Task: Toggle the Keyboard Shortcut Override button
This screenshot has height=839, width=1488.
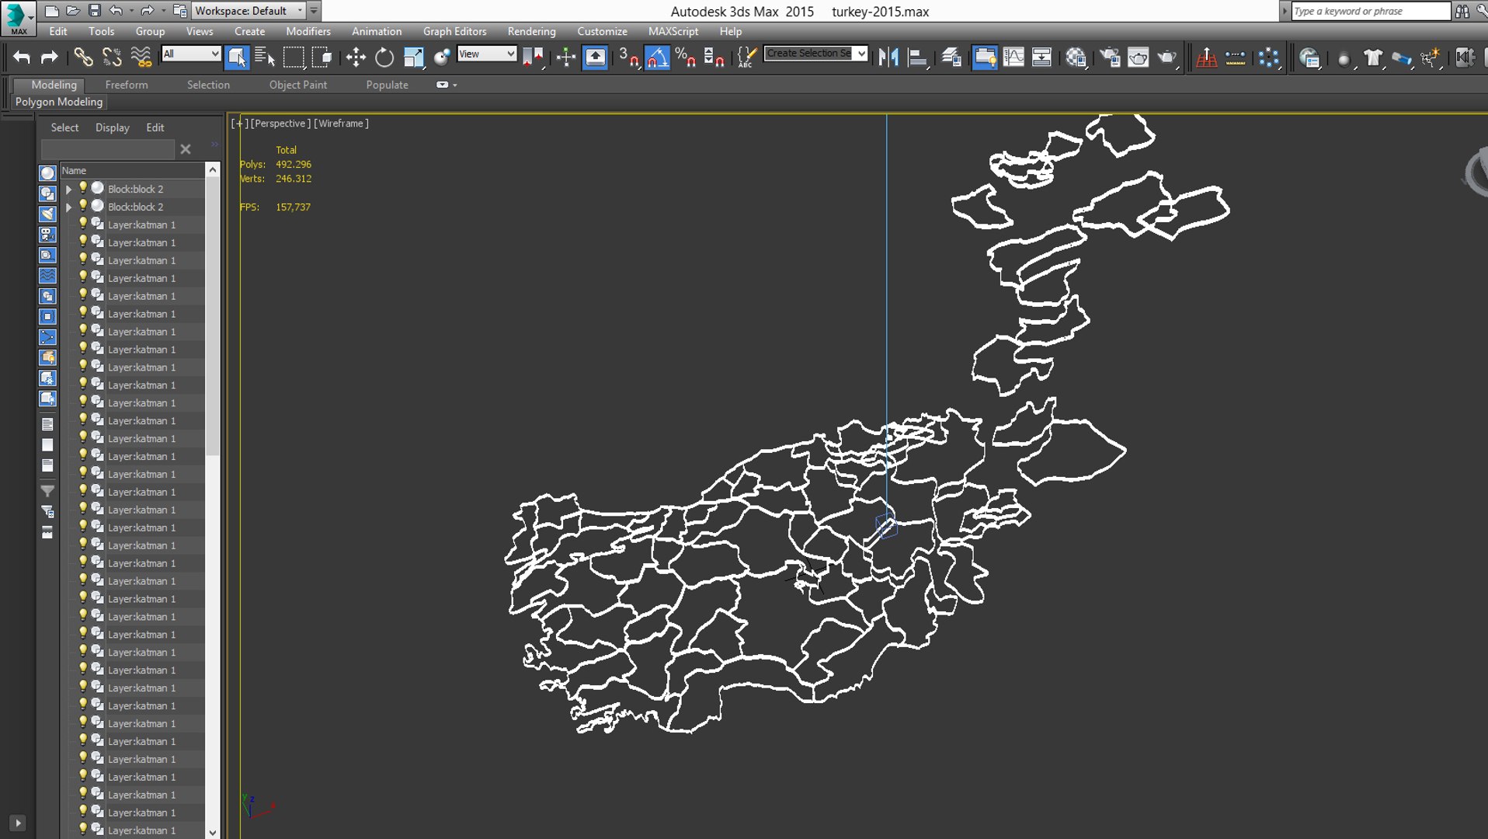Action: pyautogui.click(x=595, y=57)
